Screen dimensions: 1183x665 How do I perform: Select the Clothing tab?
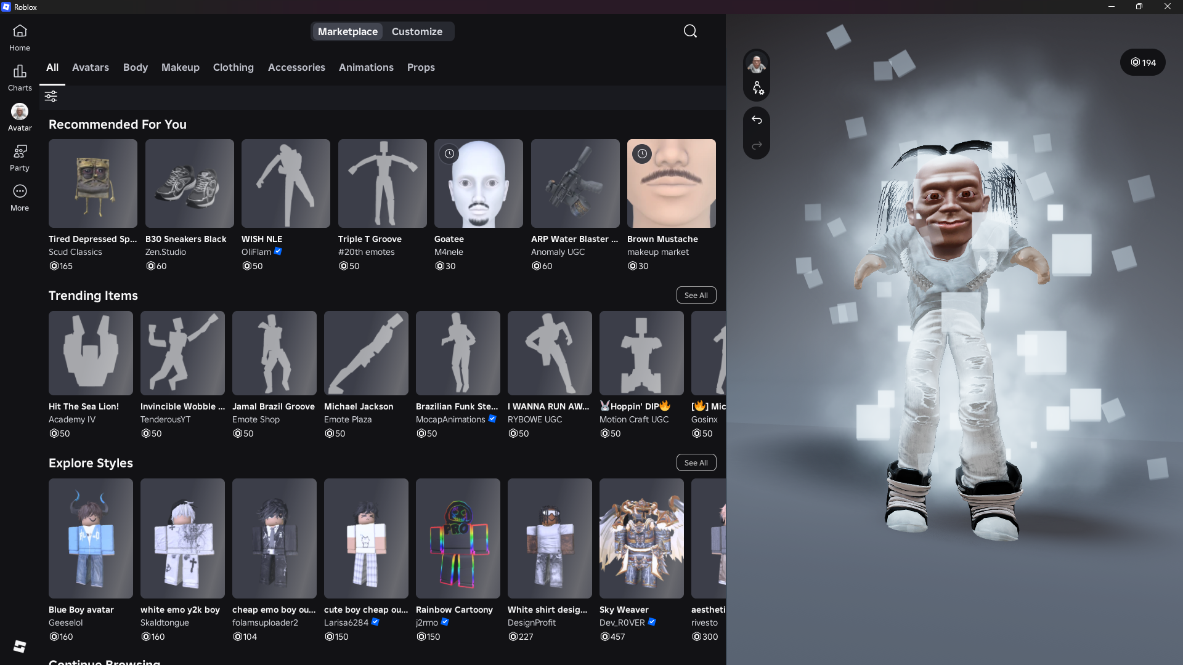coord(234,67)
